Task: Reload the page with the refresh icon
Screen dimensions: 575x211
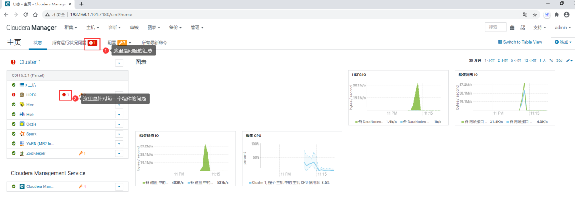Action: point(25,15)
